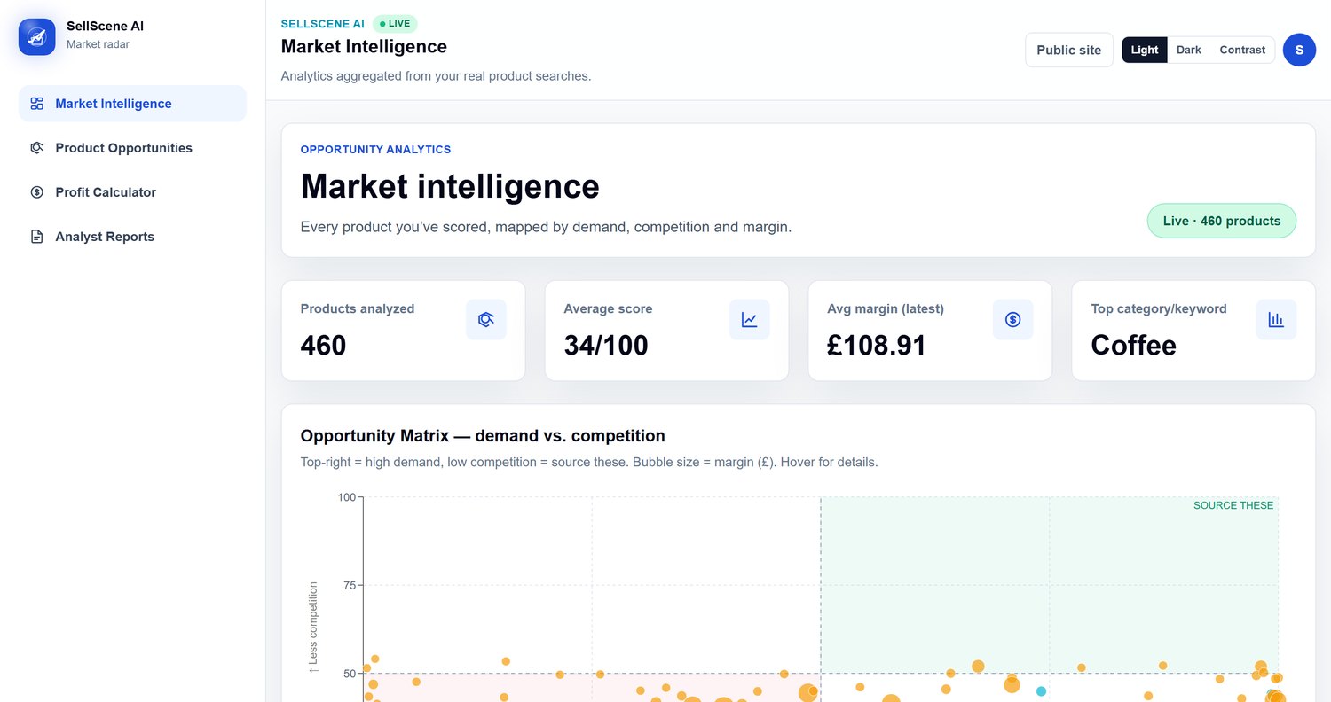Navigate to Analyst Reports
The image size is (1331, 702).
tap(132, 237)
